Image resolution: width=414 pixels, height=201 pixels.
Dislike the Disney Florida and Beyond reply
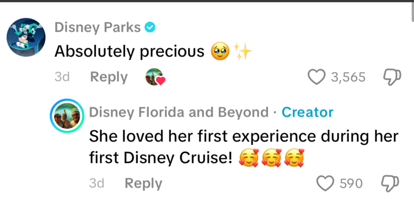coord(388,183)
